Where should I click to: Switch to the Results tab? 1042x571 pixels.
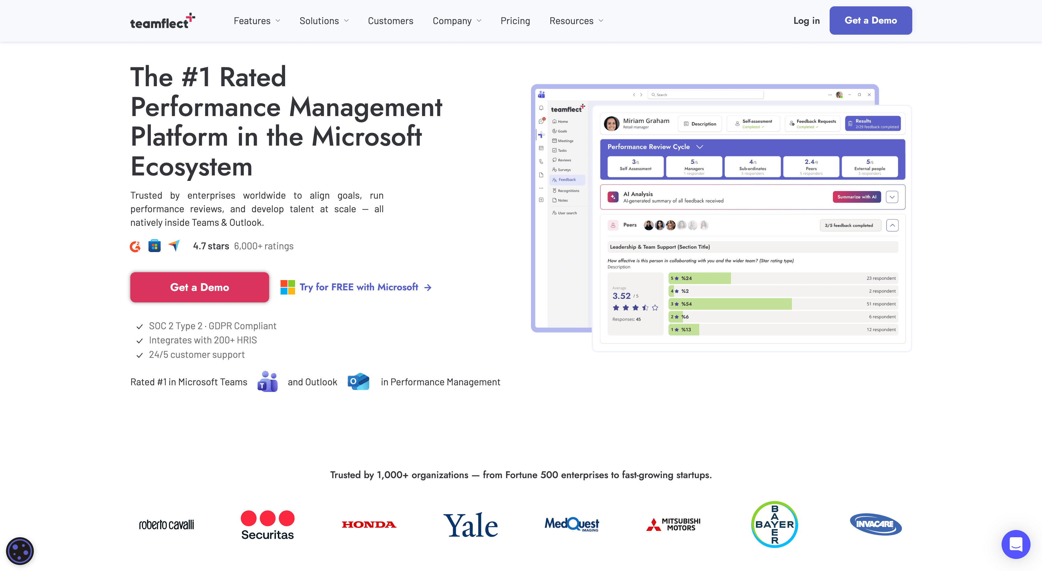[873, 124]
